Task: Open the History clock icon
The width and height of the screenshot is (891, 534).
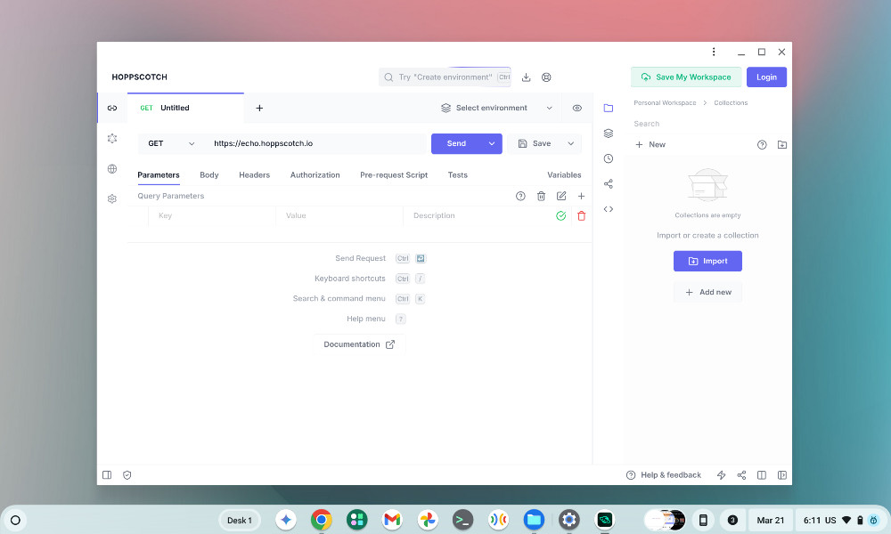Action: 608,158
